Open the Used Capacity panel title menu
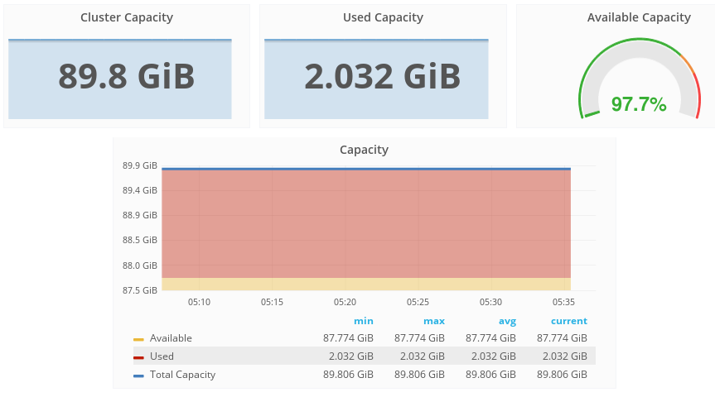Image resolution: width=715 pixels, height=397 pixels. pyautogui.click(x=383, y=17)
